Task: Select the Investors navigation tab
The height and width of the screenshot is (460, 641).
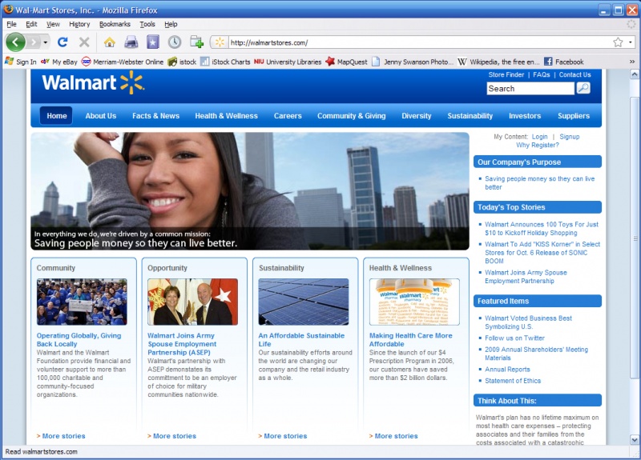Action: (x=525, y=116)
